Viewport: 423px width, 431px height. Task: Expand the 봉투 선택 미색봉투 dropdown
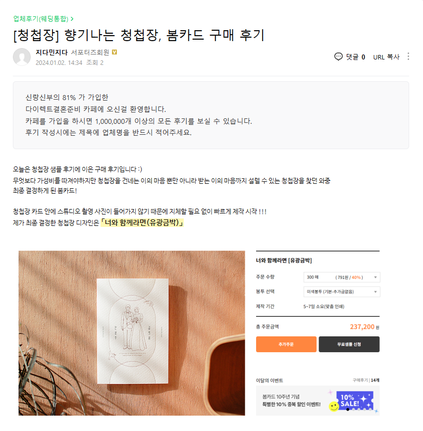click(x=342, y=292)
